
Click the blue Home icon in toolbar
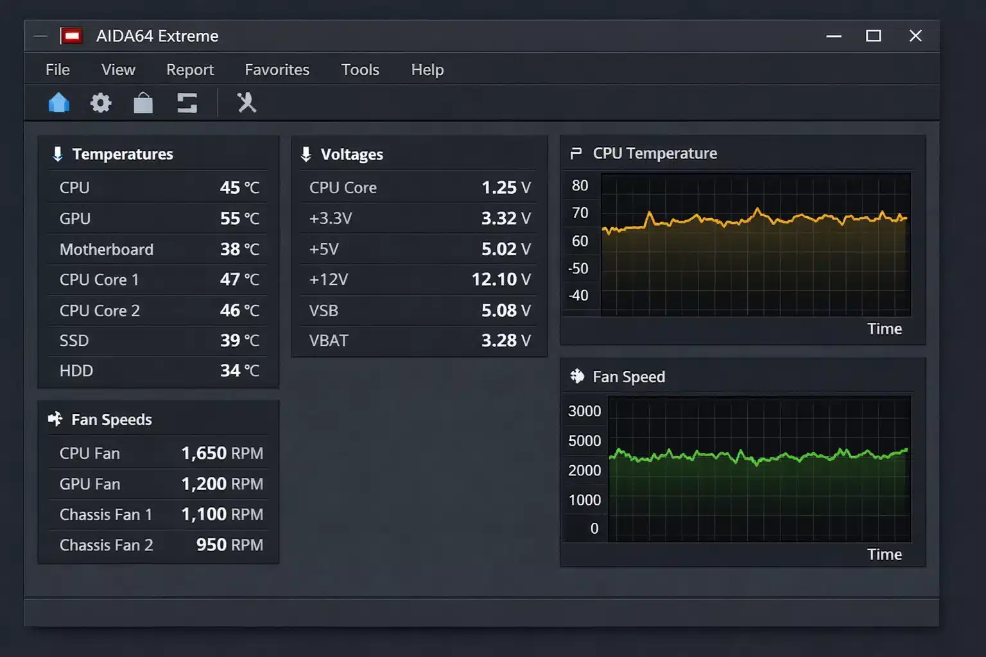58,103
